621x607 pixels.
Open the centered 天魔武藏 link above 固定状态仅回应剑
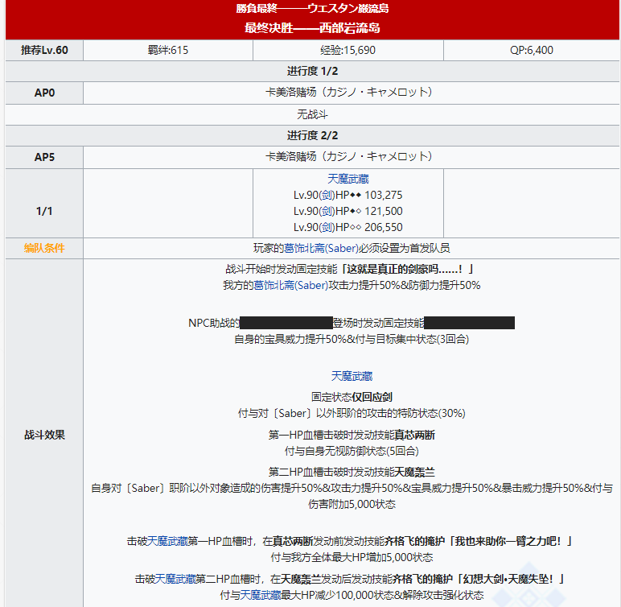[352, 376]
